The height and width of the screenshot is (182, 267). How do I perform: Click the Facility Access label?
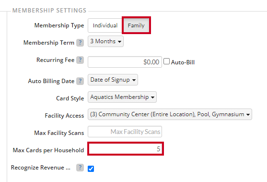(x=64, y=116)
